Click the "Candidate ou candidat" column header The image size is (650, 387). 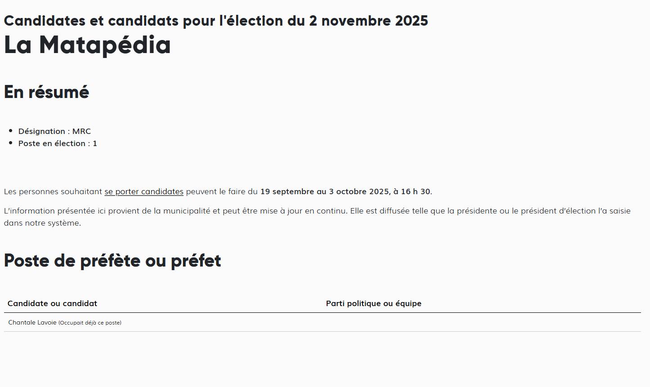click(52, 303)
